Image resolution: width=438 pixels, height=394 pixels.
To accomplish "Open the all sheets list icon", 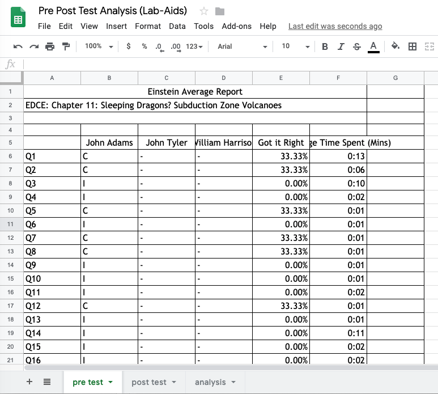I will pos(47,382).
